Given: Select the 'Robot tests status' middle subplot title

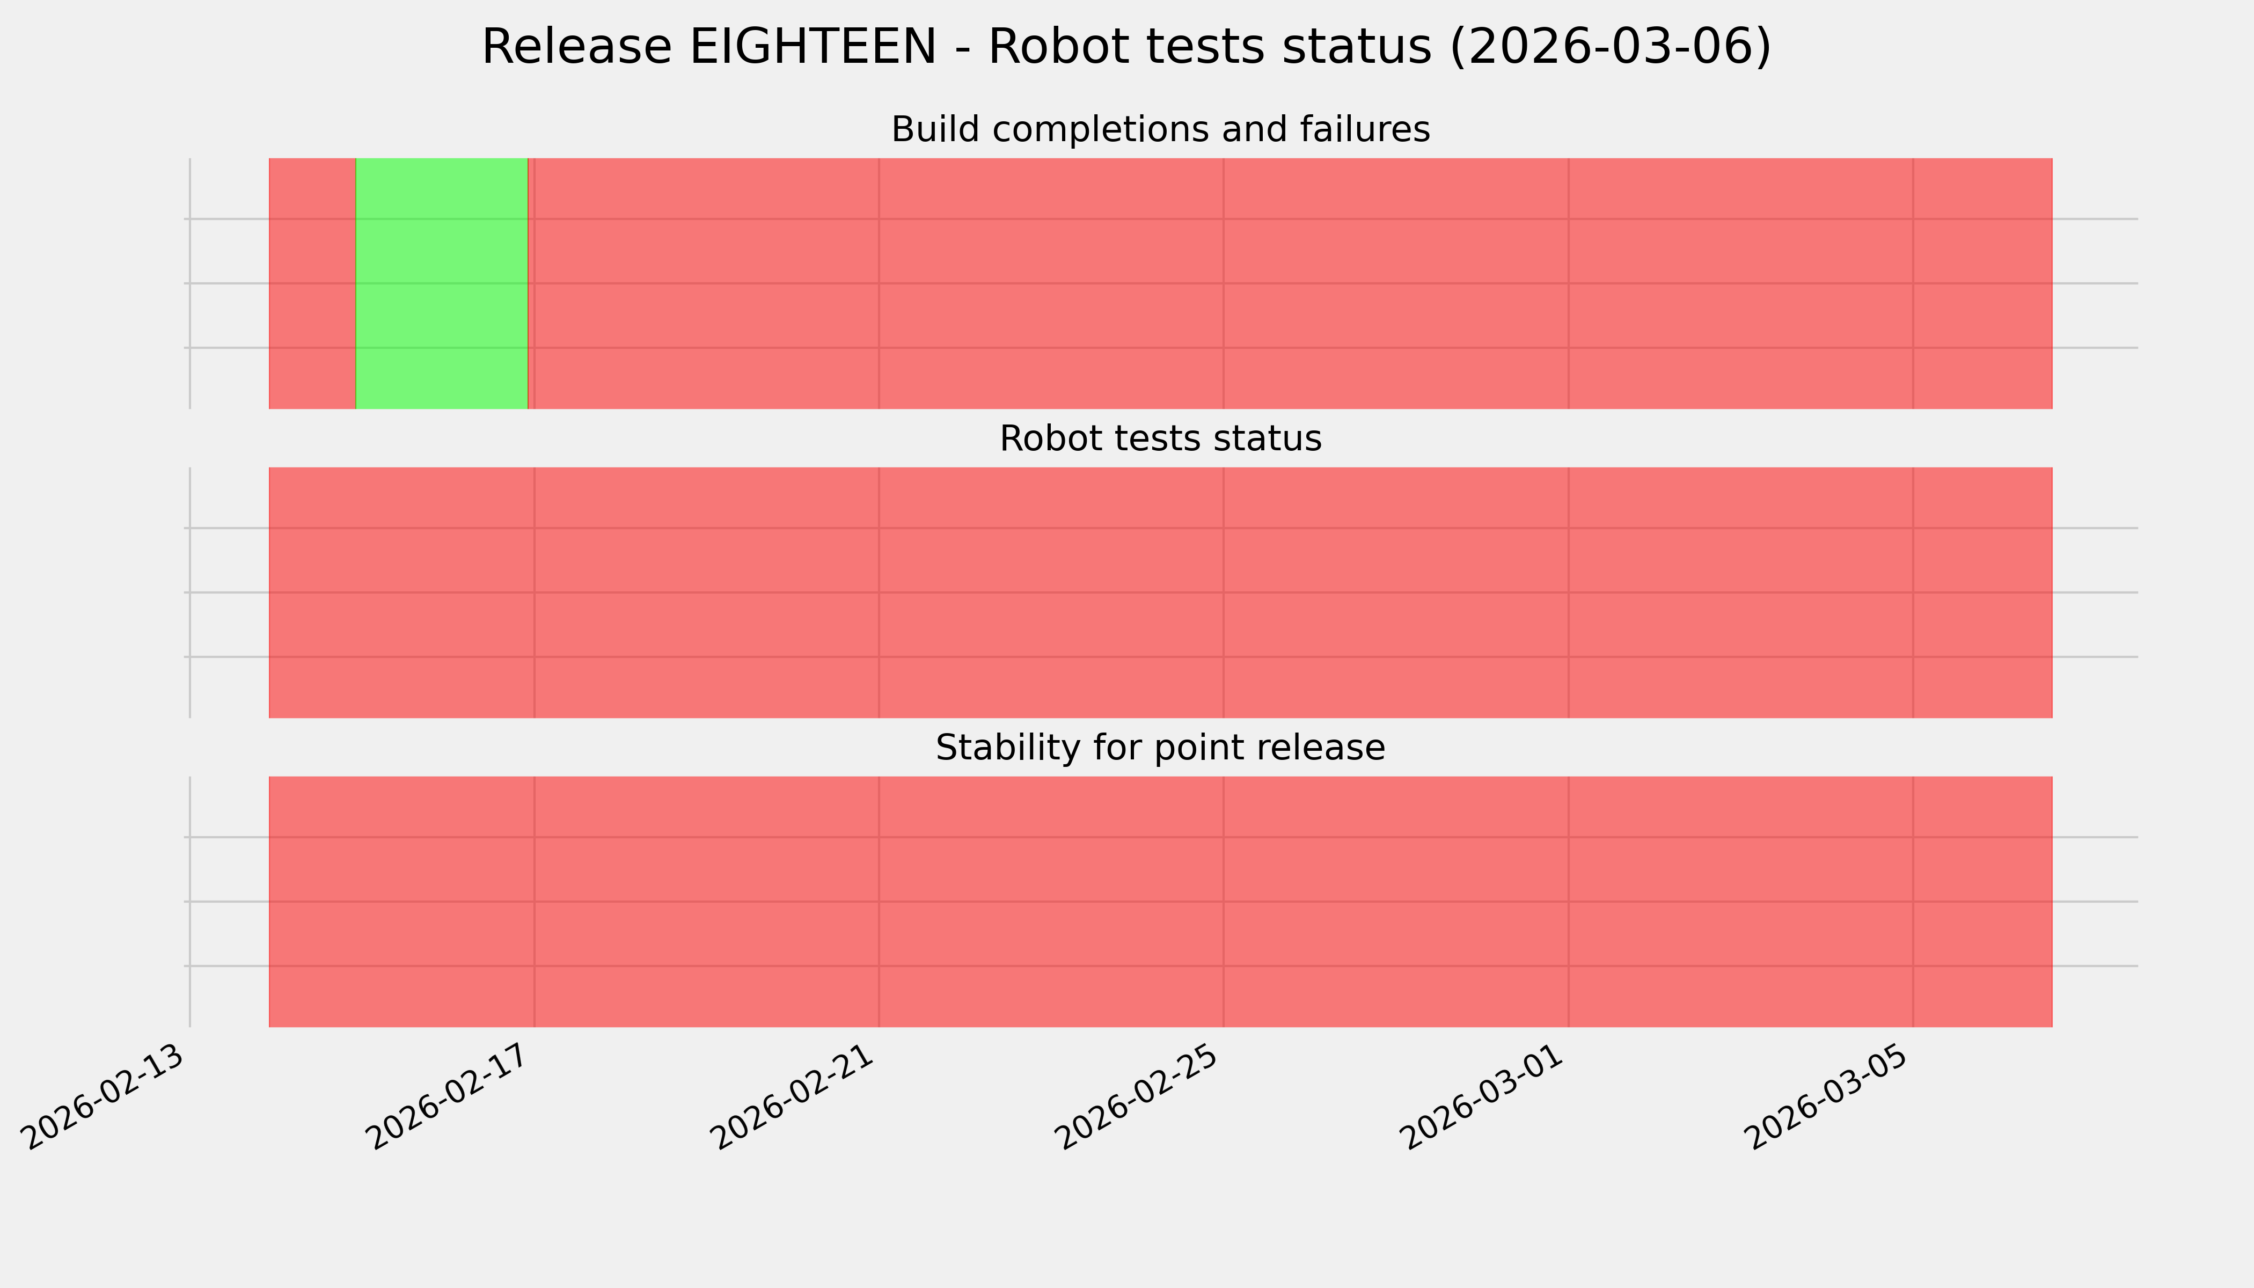Looking at the screenshot, I should click(1160, 439).
